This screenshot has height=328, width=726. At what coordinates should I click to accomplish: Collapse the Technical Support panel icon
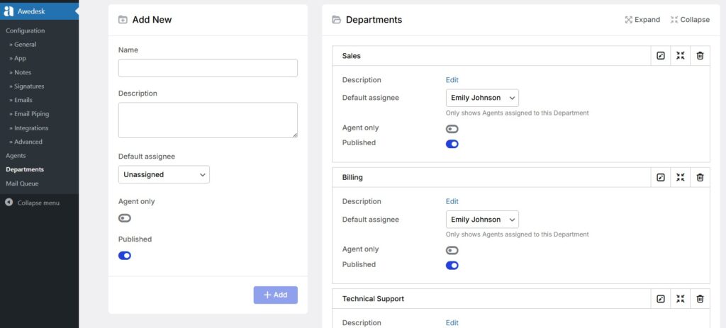pos(680,299)
